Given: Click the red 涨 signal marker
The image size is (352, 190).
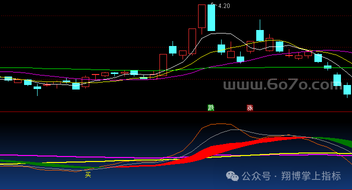Looking at the screenshot, I should (x=250, y=108).
